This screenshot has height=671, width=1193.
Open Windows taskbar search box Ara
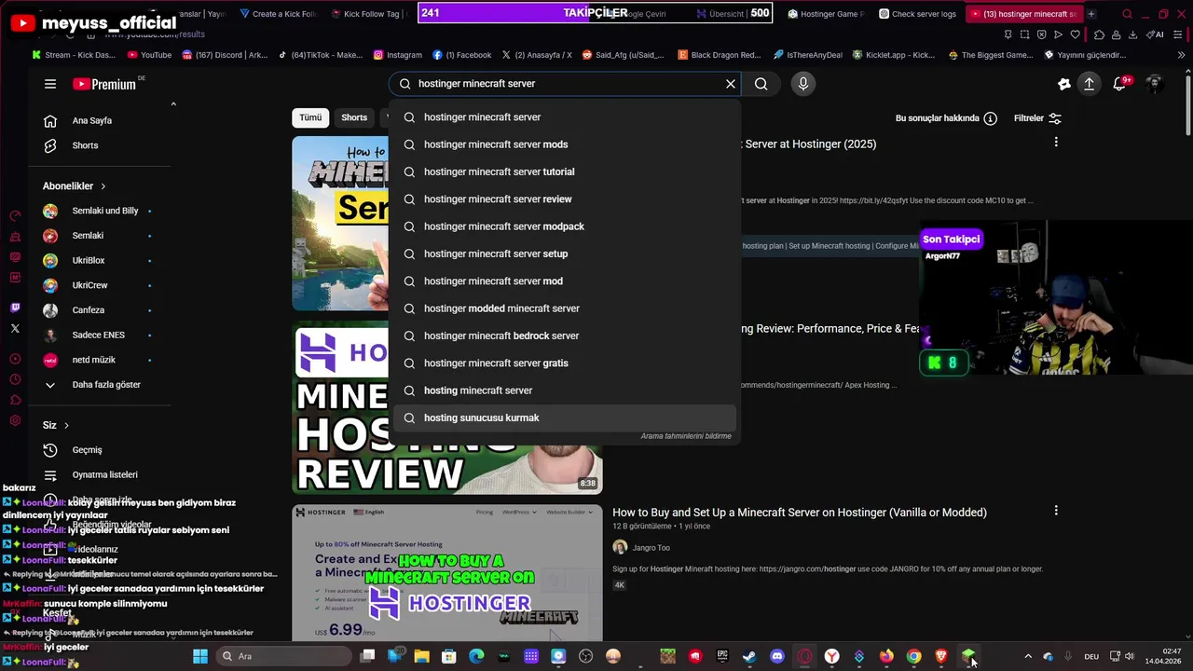283,656
